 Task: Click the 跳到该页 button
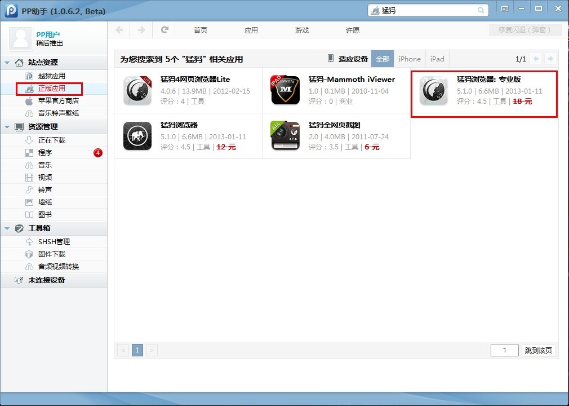(539, 350)
